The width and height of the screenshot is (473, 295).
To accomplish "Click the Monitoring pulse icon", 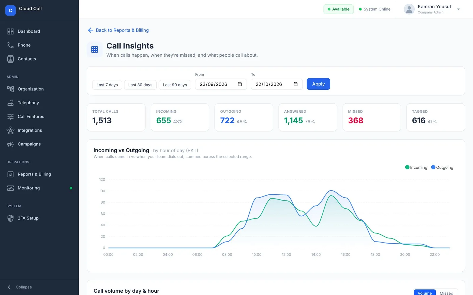I will tap(10, 188).
